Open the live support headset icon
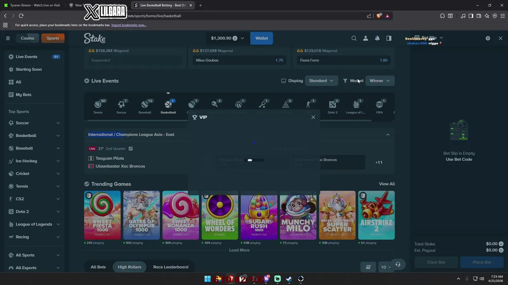 click(398, 264)
